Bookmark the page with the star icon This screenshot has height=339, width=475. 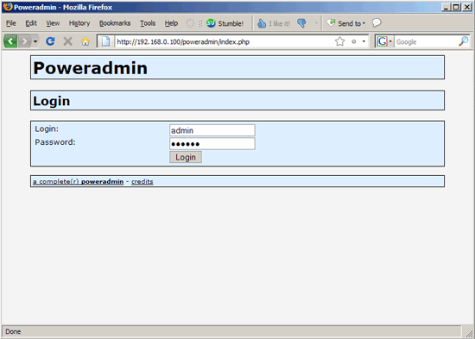click(x=340, y=41)
